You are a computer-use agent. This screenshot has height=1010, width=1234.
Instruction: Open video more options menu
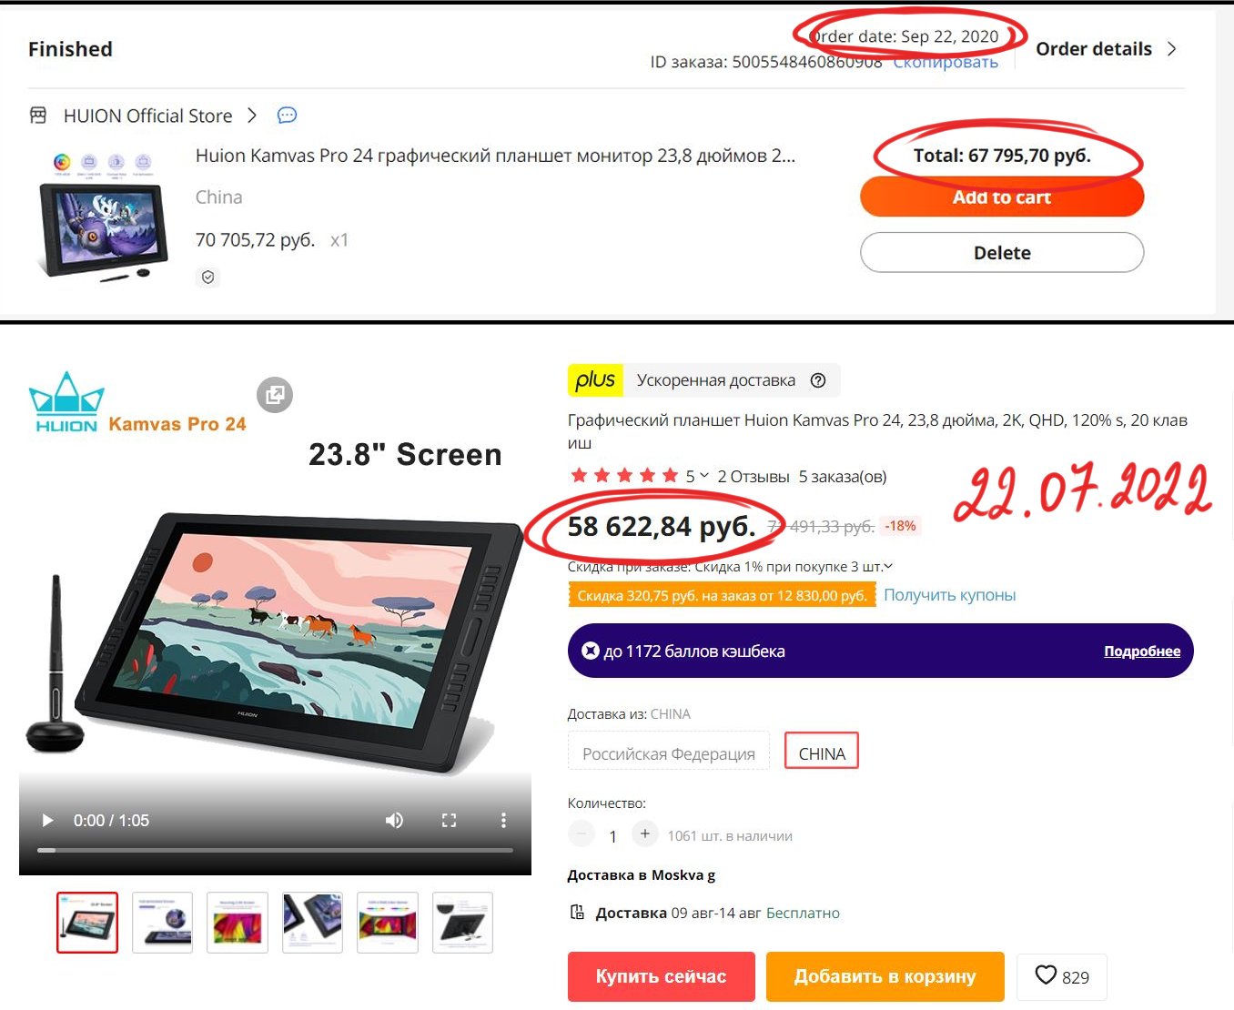pyautogui.click(x=503, y=821)
